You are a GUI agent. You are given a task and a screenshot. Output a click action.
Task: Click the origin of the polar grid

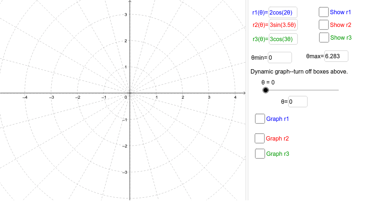tap(130, 93)
